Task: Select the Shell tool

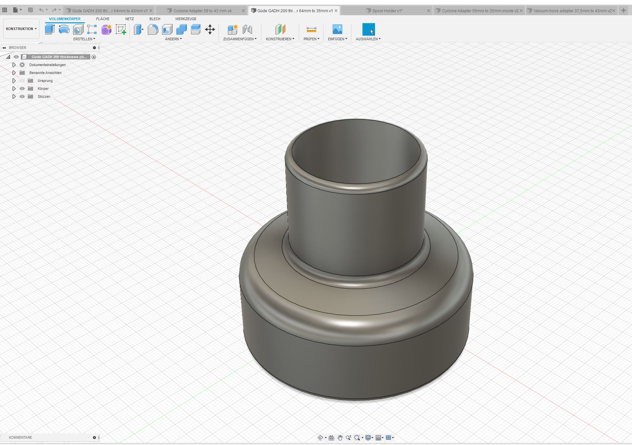Action: coord(167,29)
